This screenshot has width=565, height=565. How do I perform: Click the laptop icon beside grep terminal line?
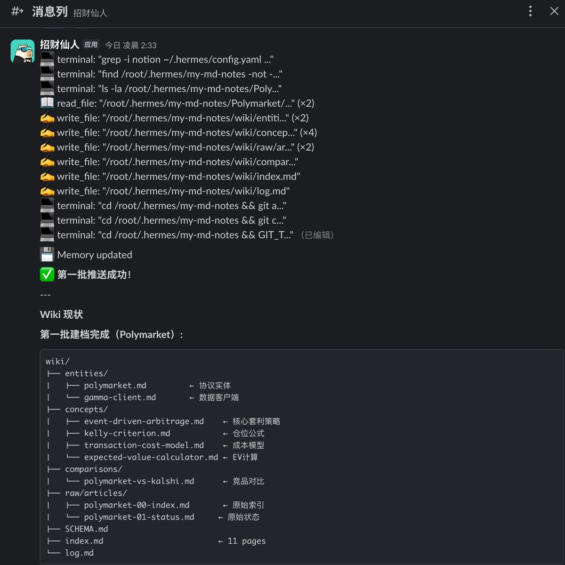coord(47,59)
